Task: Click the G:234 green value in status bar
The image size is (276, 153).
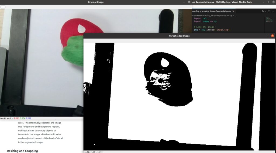Action: point(23,118)
